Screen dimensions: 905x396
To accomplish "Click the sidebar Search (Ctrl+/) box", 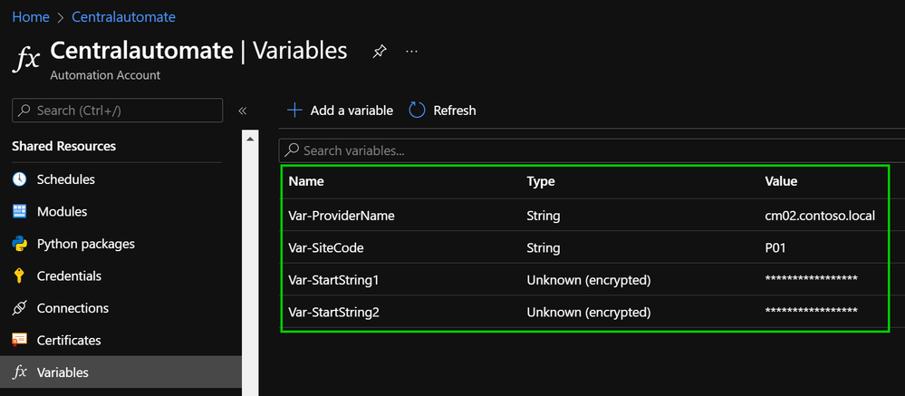I will [x=118, y=111].
